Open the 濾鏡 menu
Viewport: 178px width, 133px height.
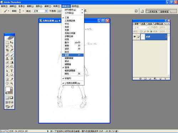coord(48,6)
